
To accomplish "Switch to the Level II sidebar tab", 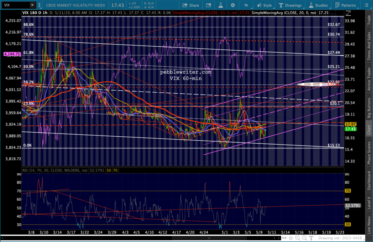I will (x=369, y=202).
